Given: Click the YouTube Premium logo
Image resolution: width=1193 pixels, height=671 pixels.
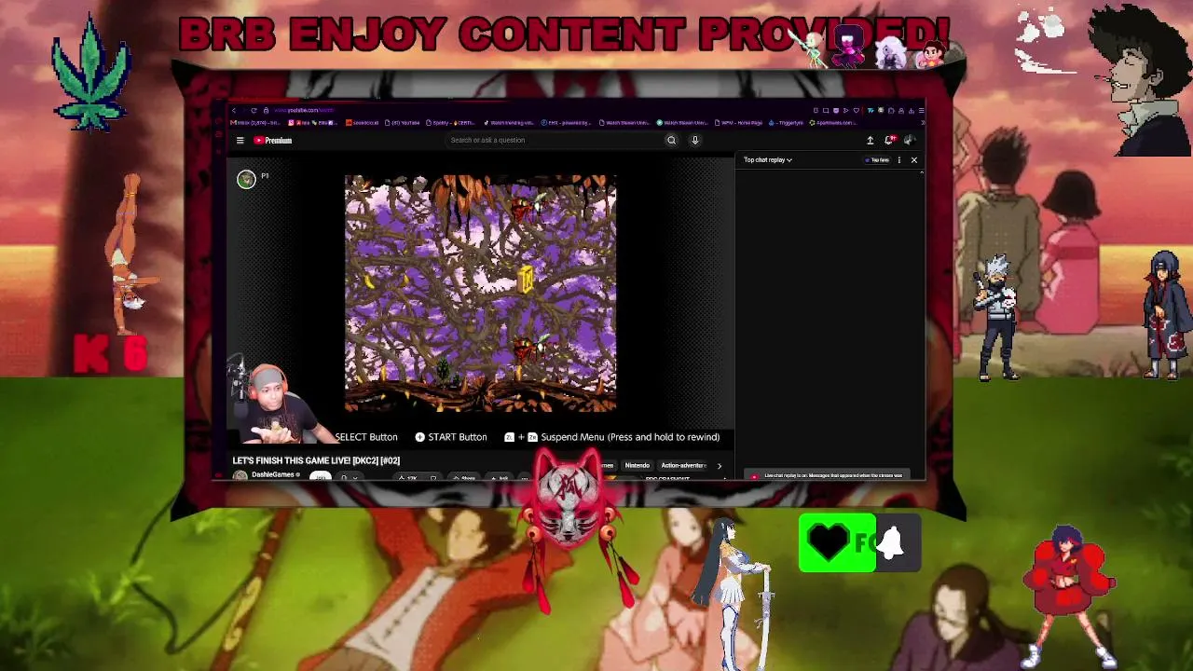Looking at the screenshot, I should point(273,140).
